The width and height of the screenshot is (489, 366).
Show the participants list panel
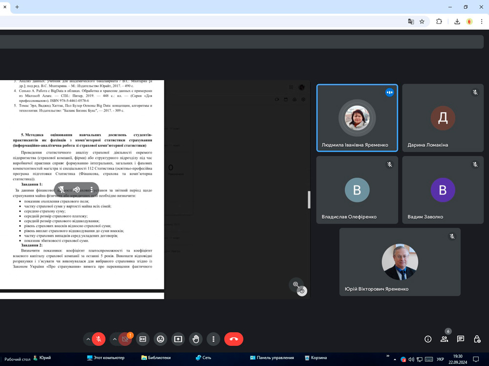click(444, 339)
